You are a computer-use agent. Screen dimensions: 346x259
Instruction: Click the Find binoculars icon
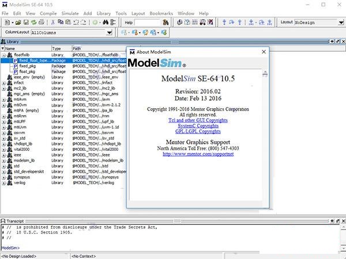click(106, 22)
